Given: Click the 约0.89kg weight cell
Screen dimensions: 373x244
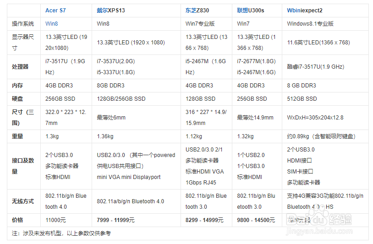Looking at the screenshot, I should [321, 136].
